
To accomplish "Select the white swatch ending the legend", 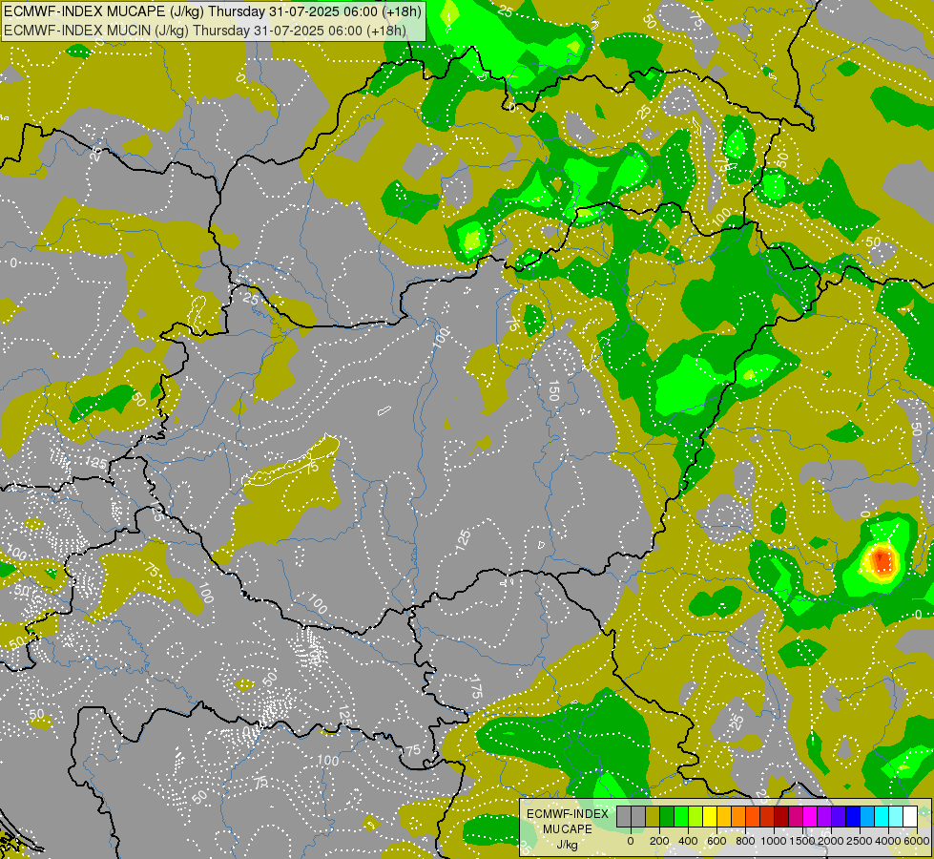I will click(x=910, y=816).
